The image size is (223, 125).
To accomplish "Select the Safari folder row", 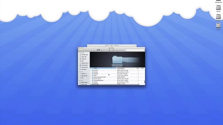I will tap(117, 76).
